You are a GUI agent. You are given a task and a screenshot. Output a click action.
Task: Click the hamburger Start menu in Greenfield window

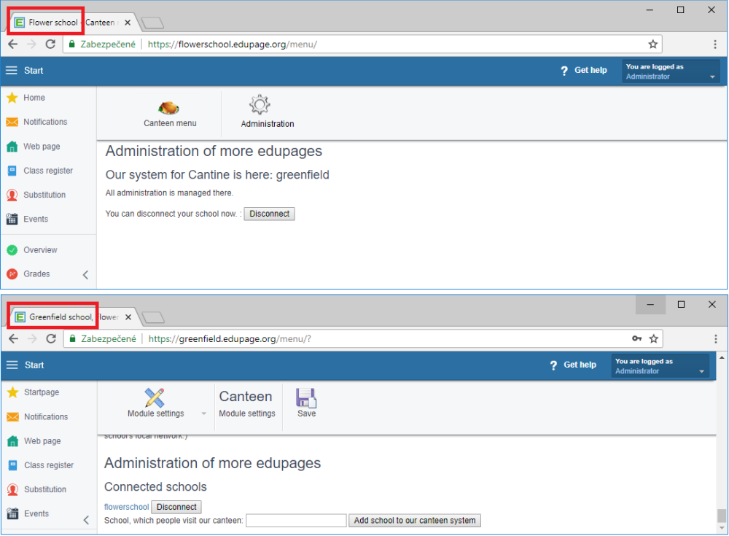(12, 365)
